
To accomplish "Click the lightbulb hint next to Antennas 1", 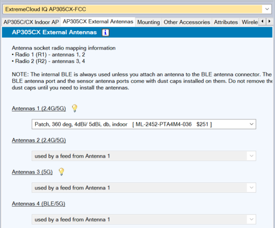I will (x=74, y=108).
